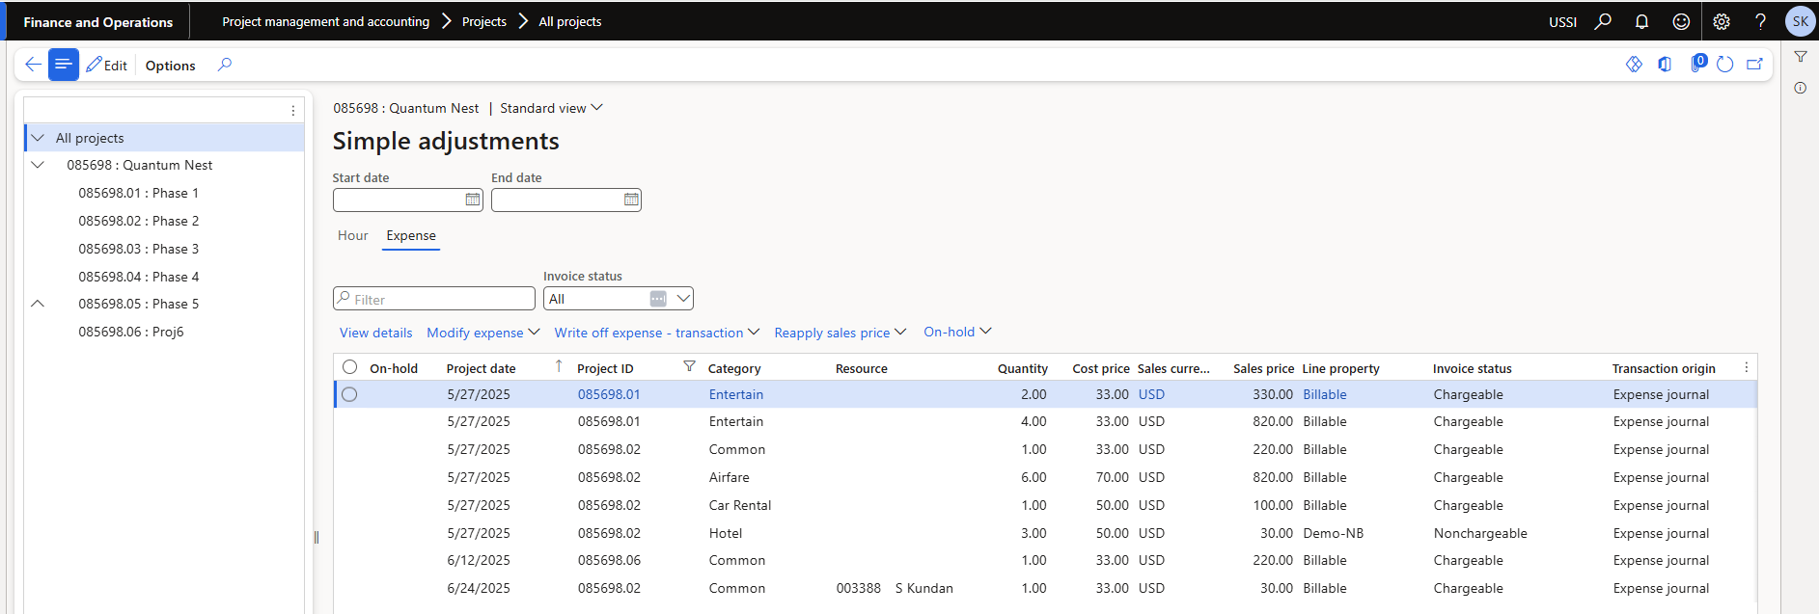Click the back arrow icon
The height and width of the screenshot is (614, 1819).
click(33, 65)
